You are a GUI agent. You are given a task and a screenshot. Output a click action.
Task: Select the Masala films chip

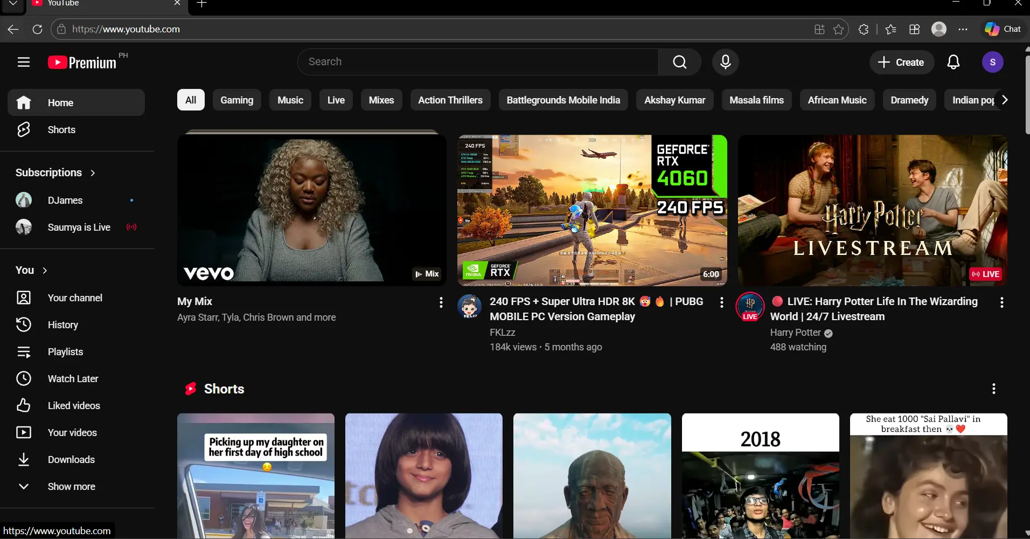tap(756, 100)
